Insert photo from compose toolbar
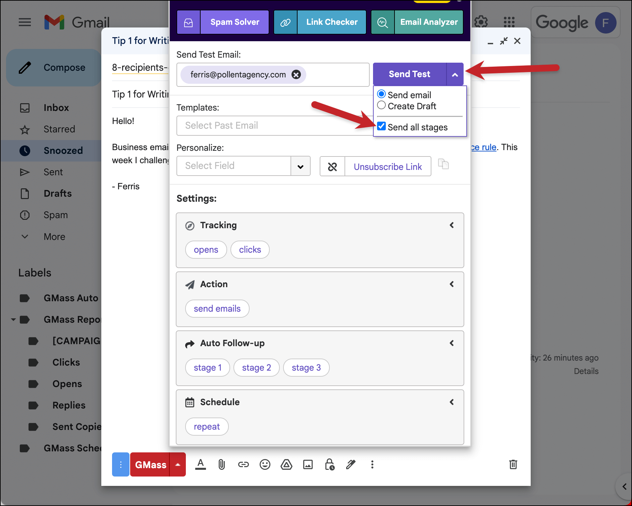 tap(308, 464)
